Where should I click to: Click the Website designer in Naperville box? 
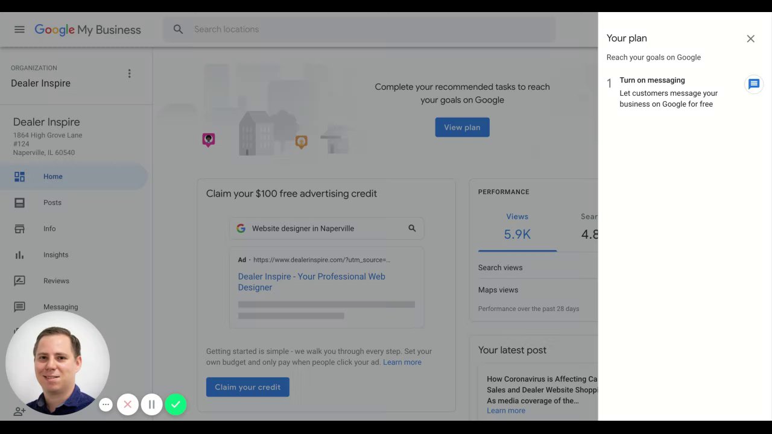click(x=326, y=228)
